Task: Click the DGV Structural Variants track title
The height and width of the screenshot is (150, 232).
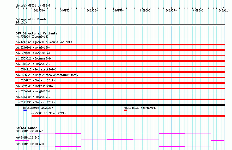Action: (36, 33)
